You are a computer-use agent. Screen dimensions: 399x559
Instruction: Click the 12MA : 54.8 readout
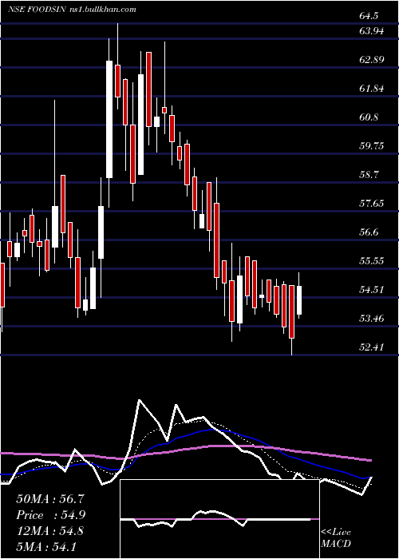50,531
